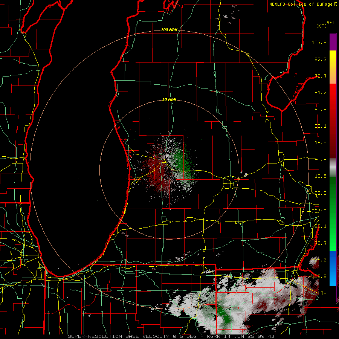Click the 100 NMI range ring label
The image size is (339, 339).
point(169,30)
